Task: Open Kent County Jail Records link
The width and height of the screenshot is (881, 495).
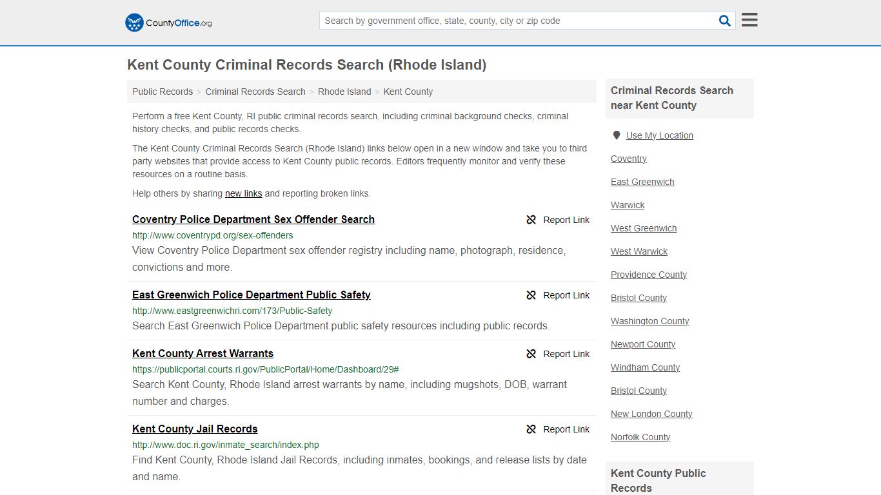Action: coord(195,429)
